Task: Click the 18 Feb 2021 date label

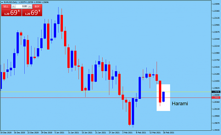Action: (x=169, y=133)
